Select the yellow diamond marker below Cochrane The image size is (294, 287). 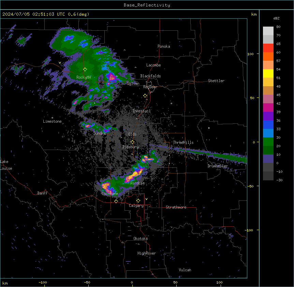(x=116, y=201)
